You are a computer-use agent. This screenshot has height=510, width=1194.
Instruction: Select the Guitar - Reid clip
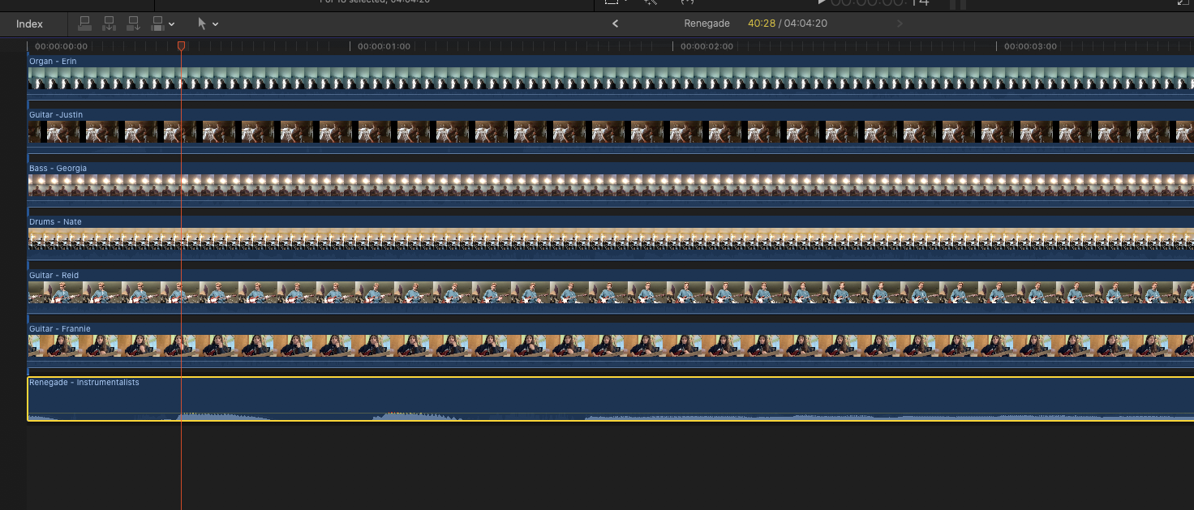(x=611, y=292)
